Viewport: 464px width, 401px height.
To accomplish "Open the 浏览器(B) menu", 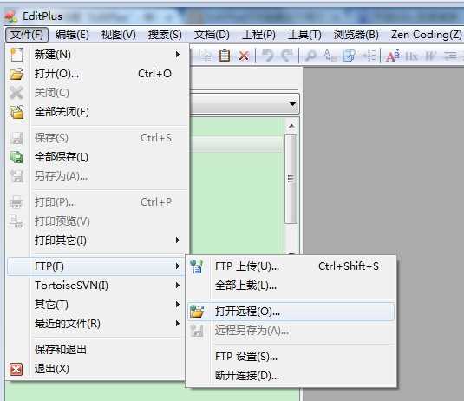I will (x=356, y=35).
